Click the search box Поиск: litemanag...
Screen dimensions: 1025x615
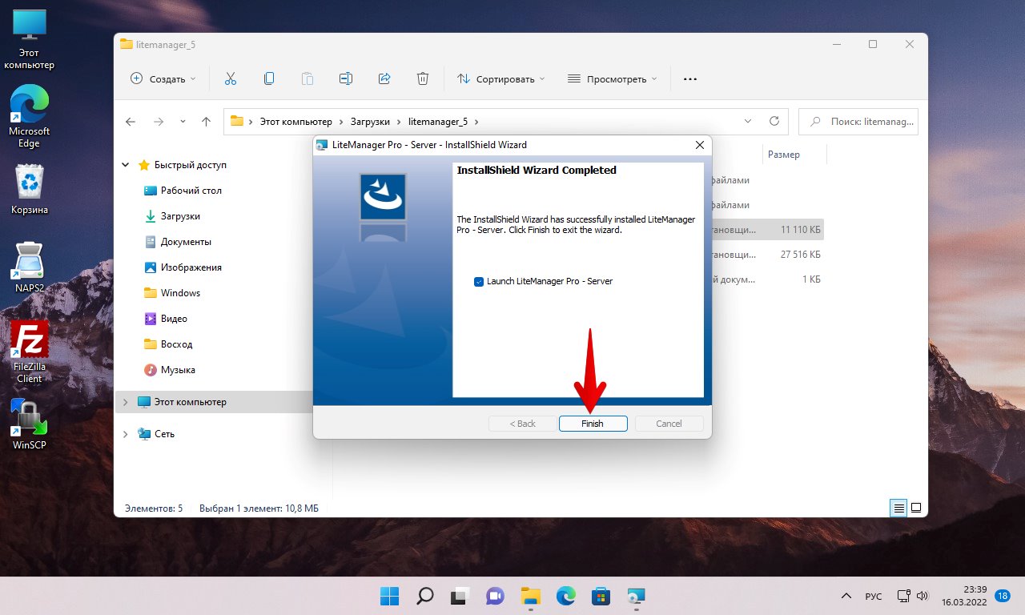(858, 122)
